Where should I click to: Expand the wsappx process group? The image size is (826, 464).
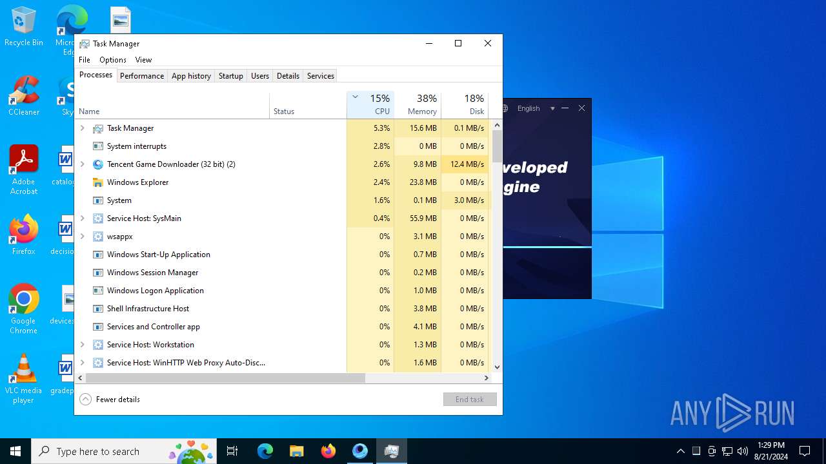82,237
